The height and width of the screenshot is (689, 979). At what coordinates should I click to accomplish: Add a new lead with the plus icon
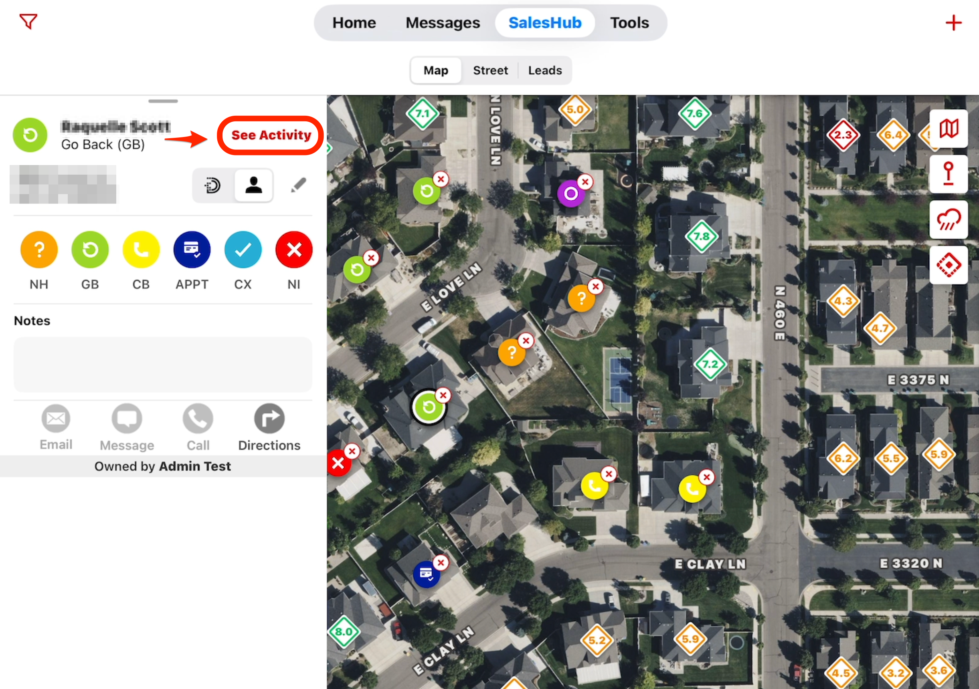coord(954,22)
